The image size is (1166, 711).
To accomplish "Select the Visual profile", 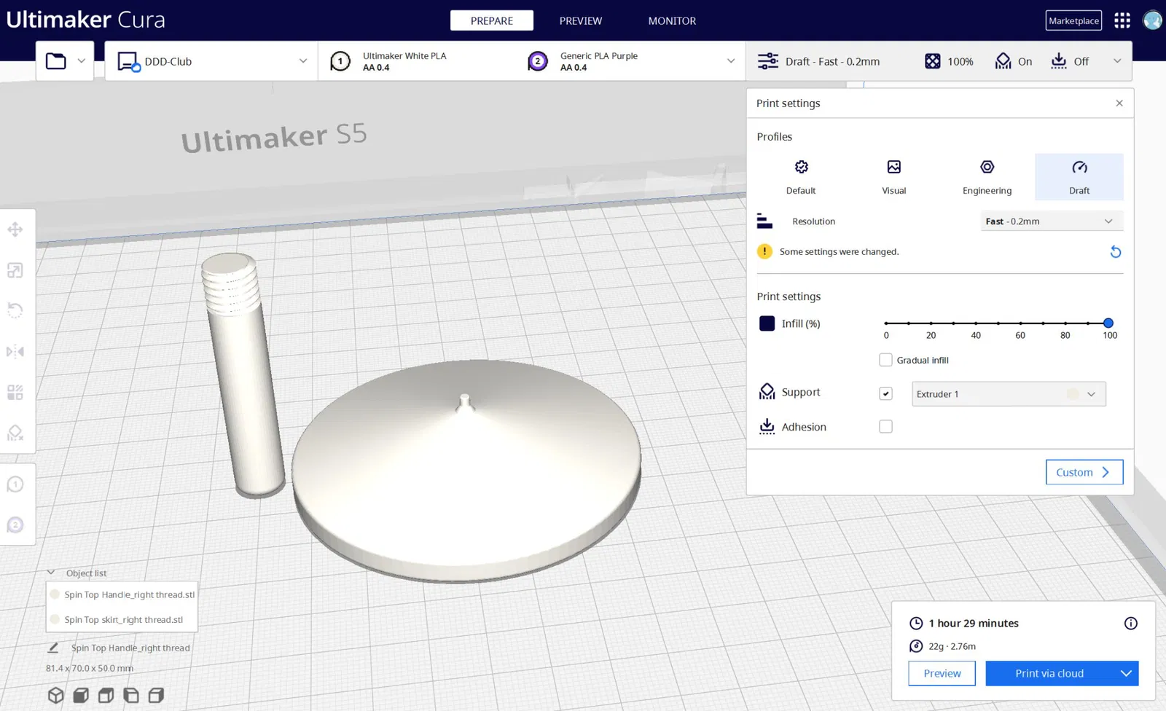I will tap(894, 177).
